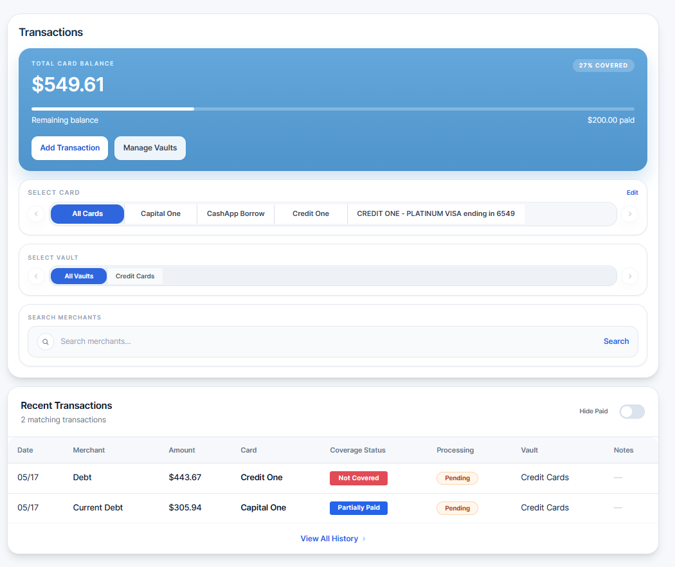Click the $305.94 amount

pyautogui.click(x=184, y=508)
